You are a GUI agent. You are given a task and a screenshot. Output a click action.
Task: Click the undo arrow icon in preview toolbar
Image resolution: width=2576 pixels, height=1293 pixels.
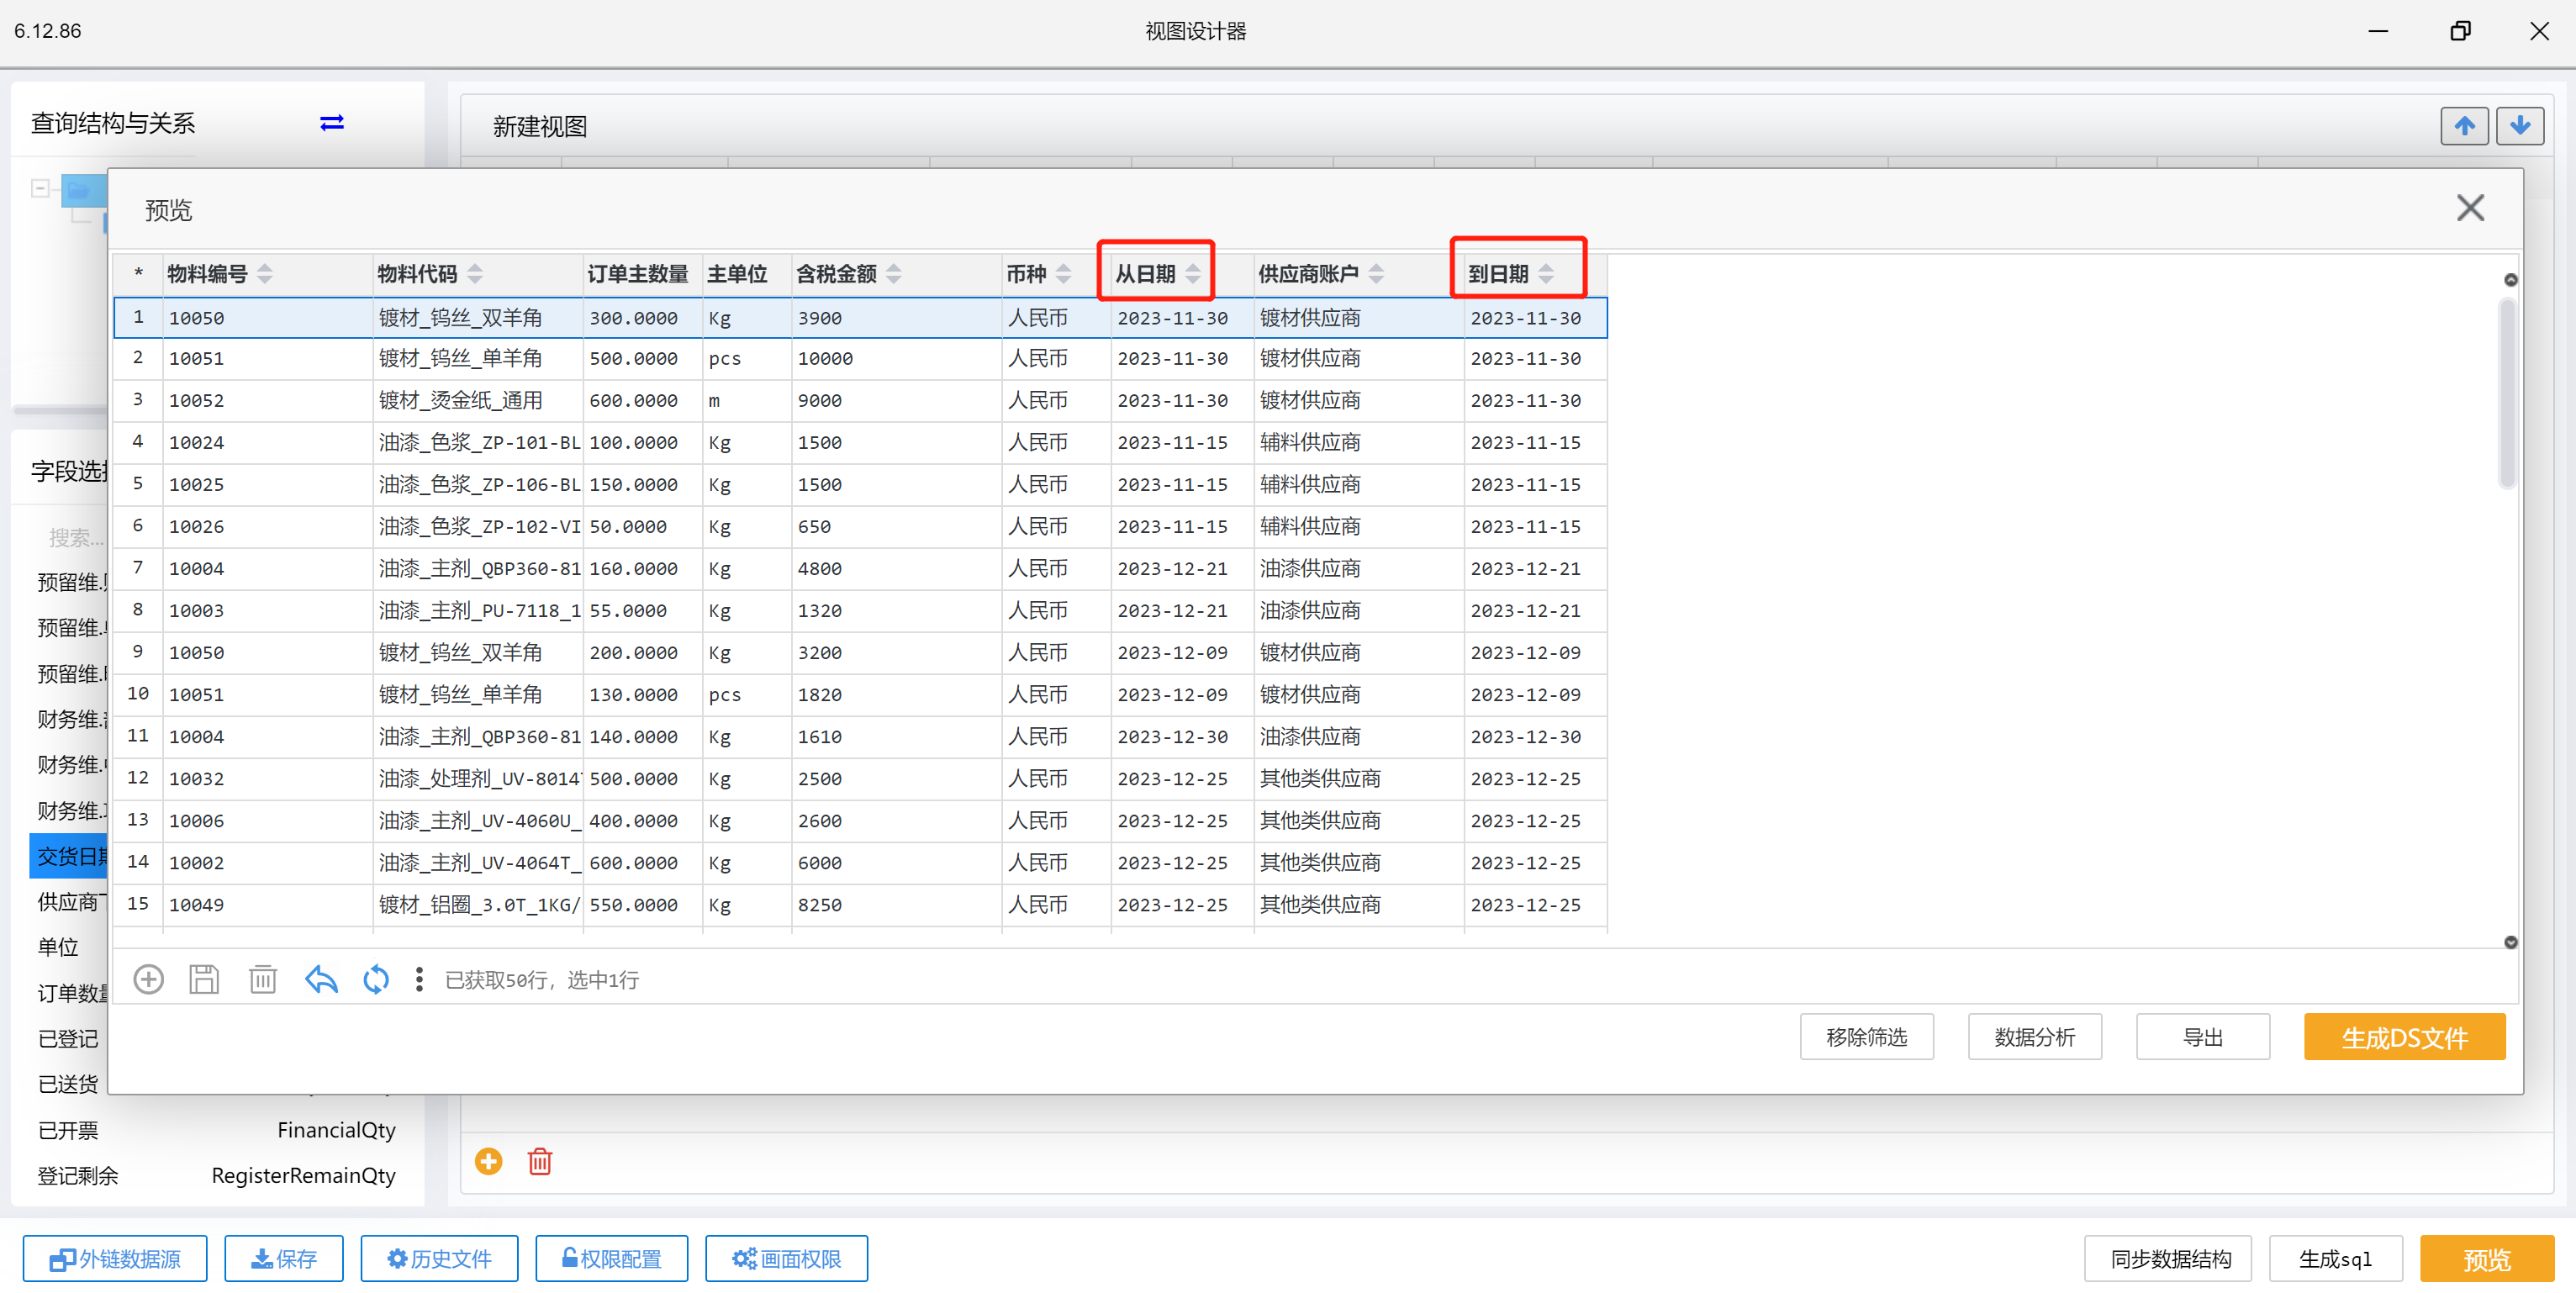[x=321, y=979]
